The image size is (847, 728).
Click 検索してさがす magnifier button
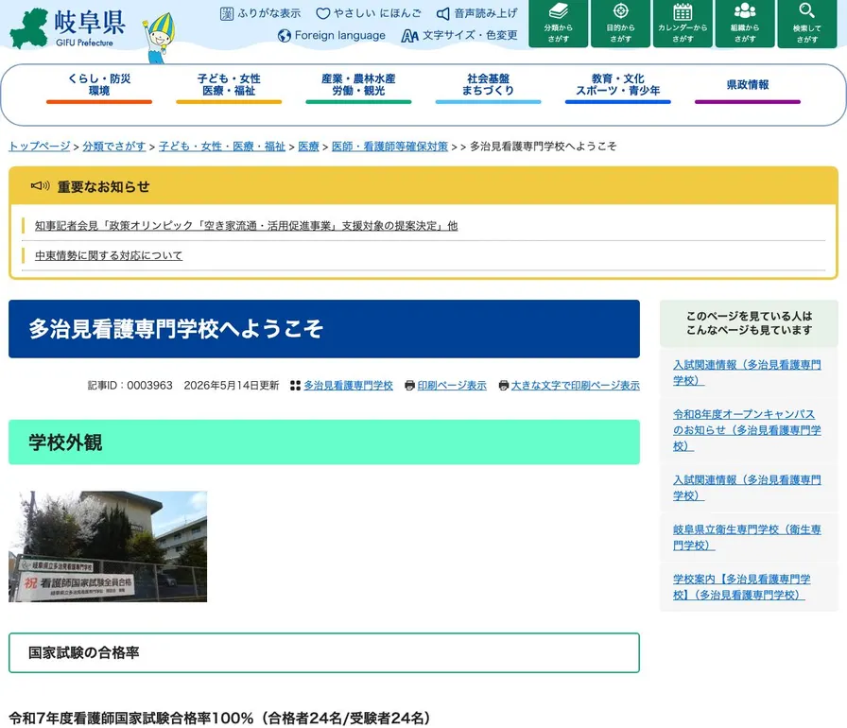pyautogui.click(x=806, y=24)
